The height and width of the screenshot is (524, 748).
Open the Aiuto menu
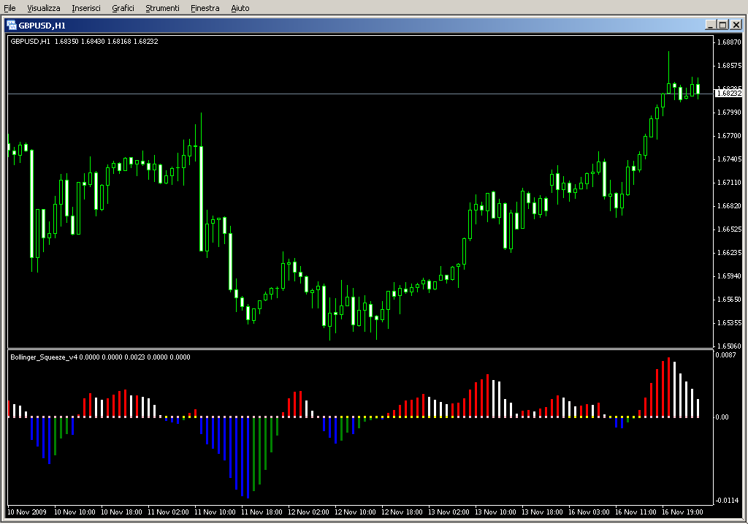click(x=240, y=8)
